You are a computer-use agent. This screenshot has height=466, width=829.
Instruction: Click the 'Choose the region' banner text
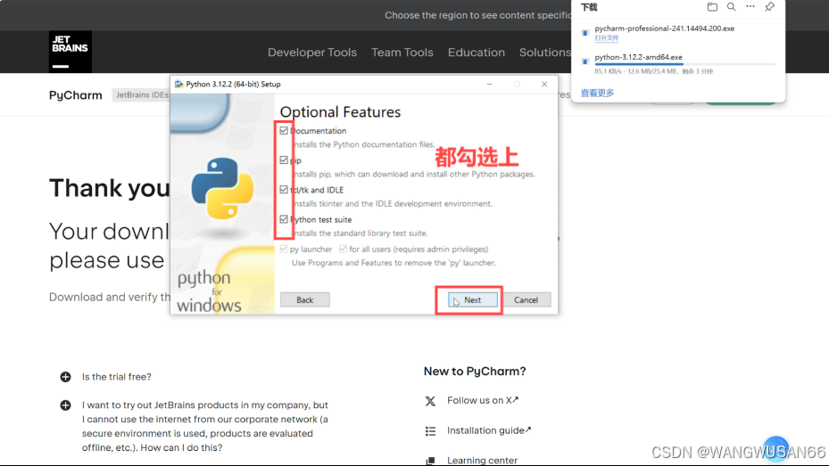(x=478, y=15)
